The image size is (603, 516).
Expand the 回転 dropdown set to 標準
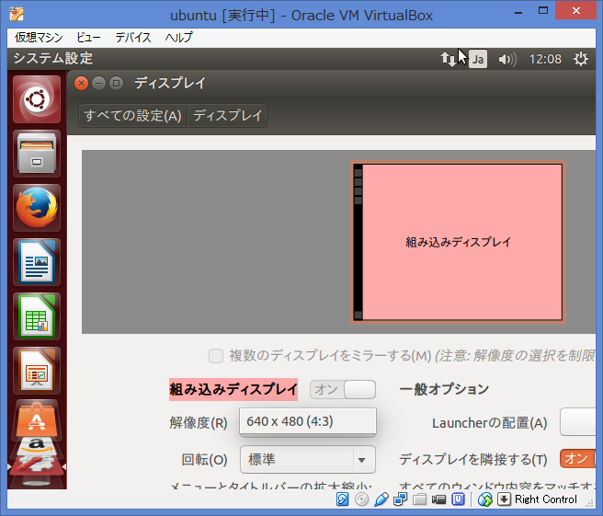tap(307, 459)
